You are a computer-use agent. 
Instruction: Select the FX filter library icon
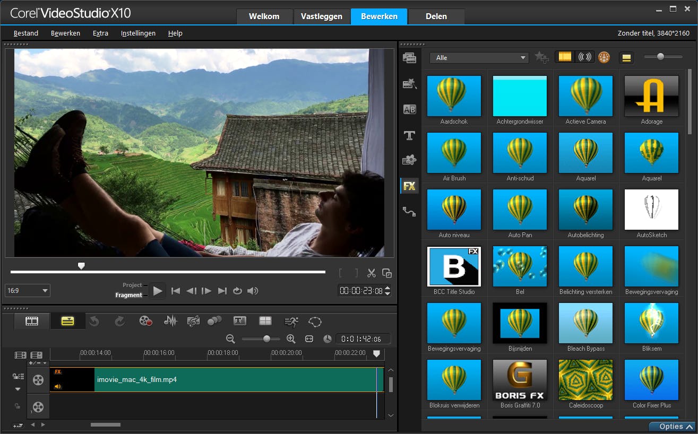pyautogui.click(x=409, y=186)
